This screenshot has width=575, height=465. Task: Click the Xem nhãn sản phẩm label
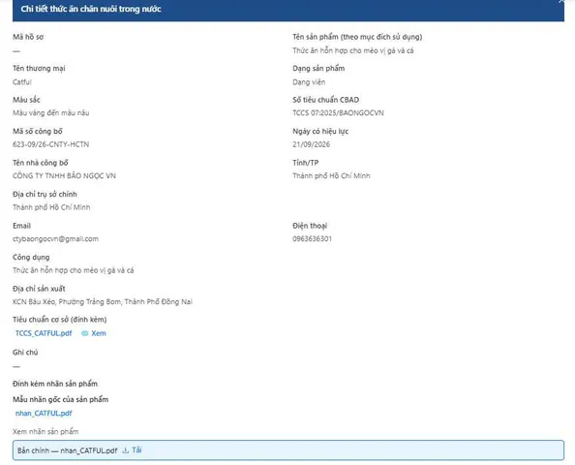(45, 432)
